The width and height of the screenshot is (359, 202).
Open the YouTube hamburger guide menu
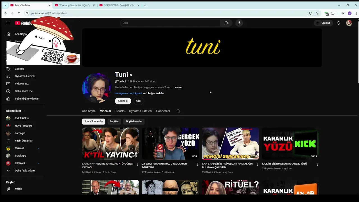click(x=8, y=23)
